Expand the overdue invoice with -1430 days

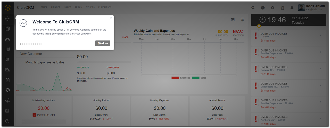[320, 35]
